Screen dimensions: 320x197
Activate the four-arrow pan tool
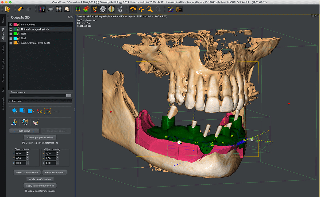click(x=141, y=9)
